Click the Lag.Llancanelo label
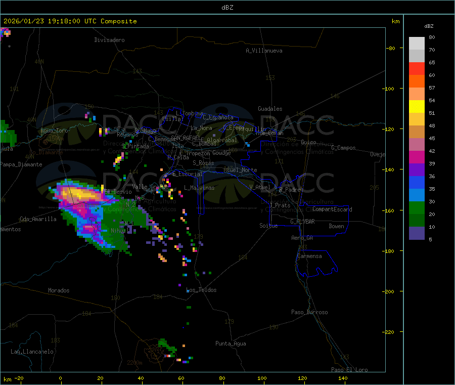The height and width of the screenshot is (385, 455). (x=32, y=352)
